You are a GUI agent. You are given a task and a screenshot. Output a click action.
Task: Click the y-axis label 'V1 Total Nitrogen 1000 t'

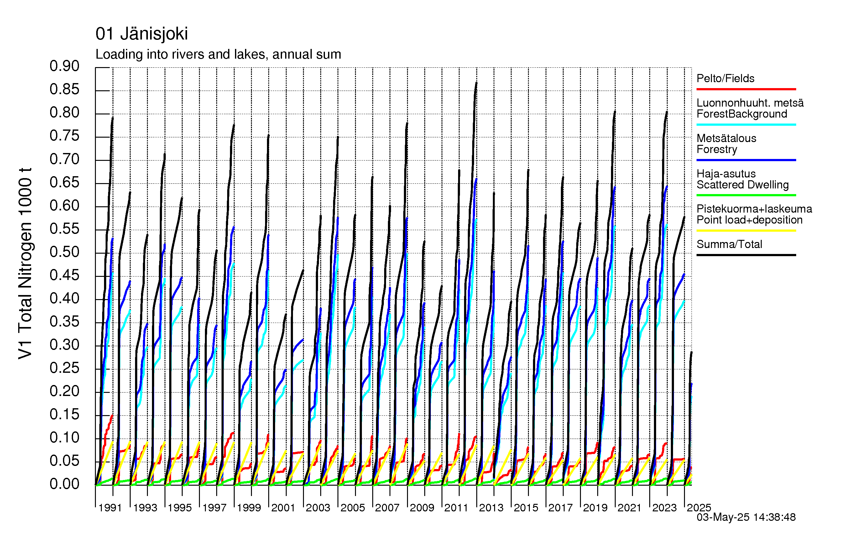tap(25, 263)
